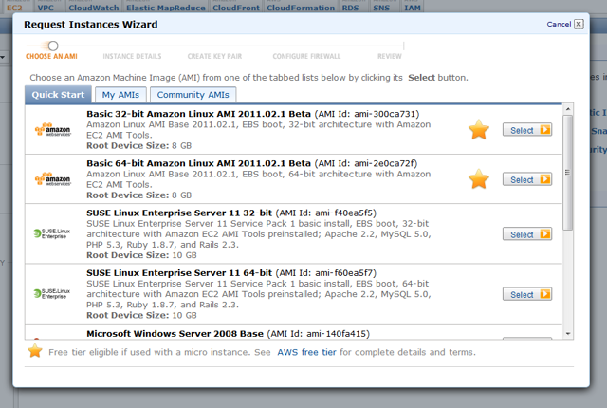Open the RDS service tab
Image resolution: width=607 pixels, height=408 pixels.
click(x=350, y=8)
